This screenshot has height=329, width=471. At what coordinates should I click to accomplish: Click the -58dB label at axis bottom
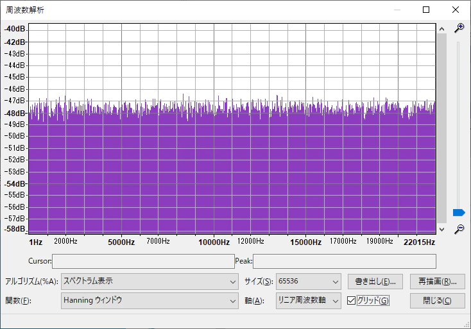(15, 229)
